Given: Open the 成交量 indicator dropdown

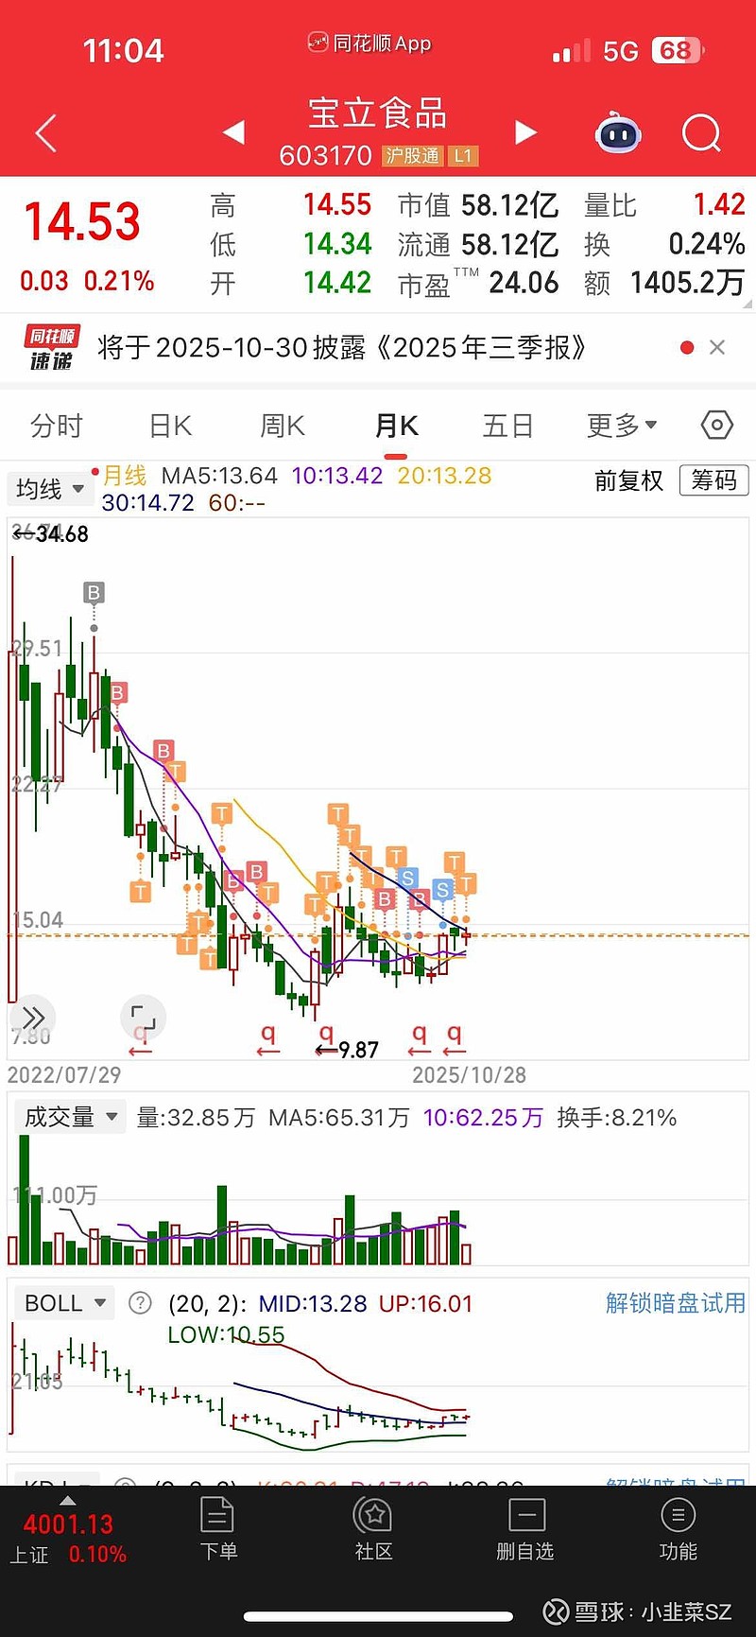Looking at the screenshot, I should 70,1117.
